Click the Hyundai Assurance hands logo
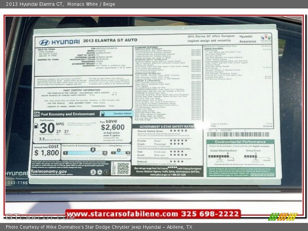This screenshot has width=308, height=231. tap(266, 37)
